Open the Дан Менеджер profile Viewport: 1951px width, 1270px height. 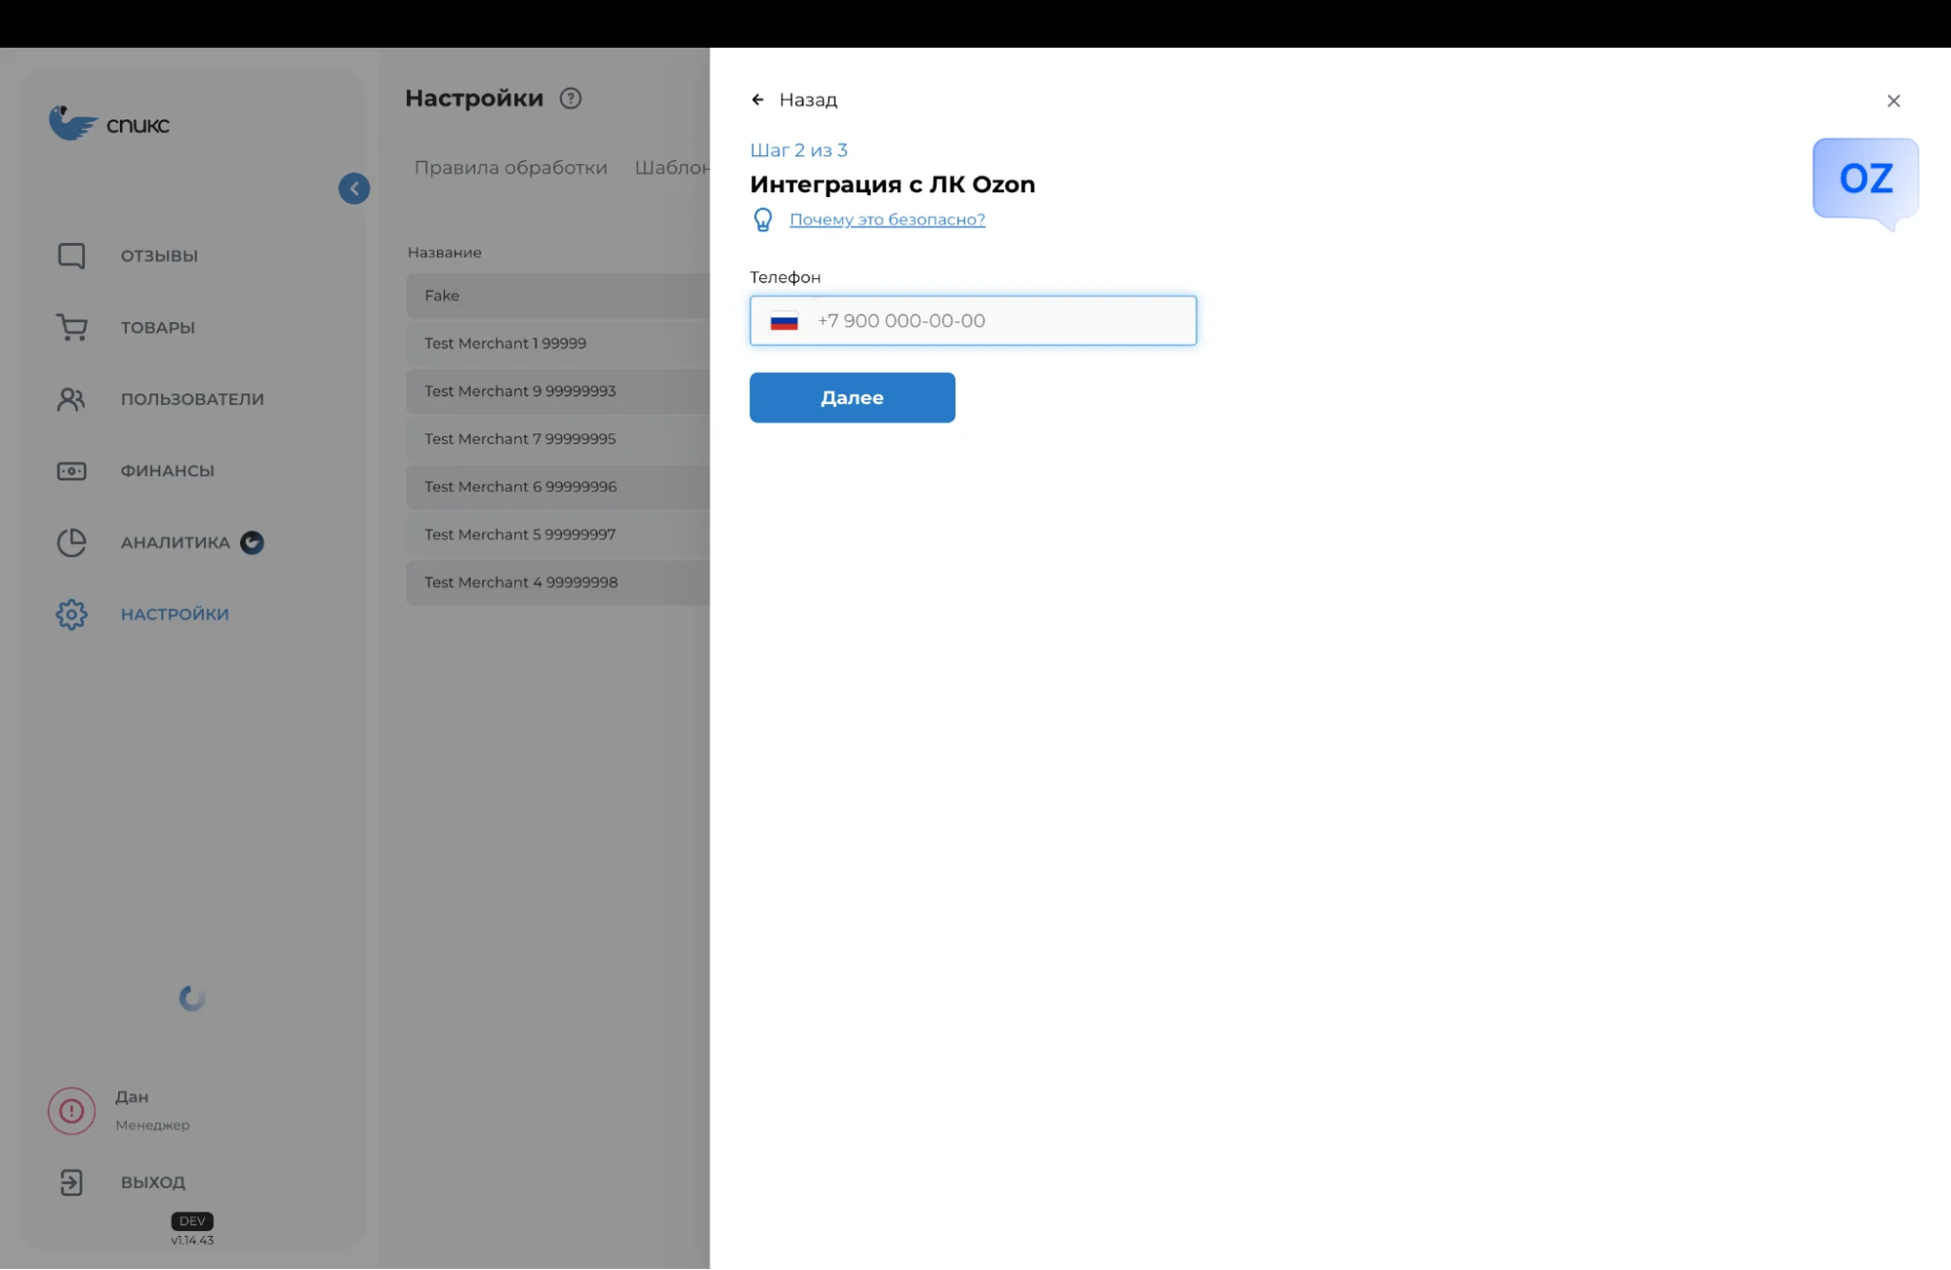pyautogui.click(x=152, y=1110)
